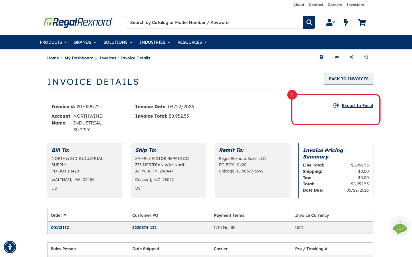Email the invoice via envelope icon
The image size is (412, 257).
point(337,57)
